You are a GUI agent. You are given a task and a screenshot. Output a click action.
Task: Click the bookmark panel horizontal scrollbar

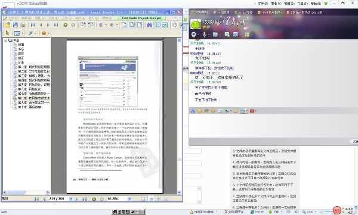(26, 192)
